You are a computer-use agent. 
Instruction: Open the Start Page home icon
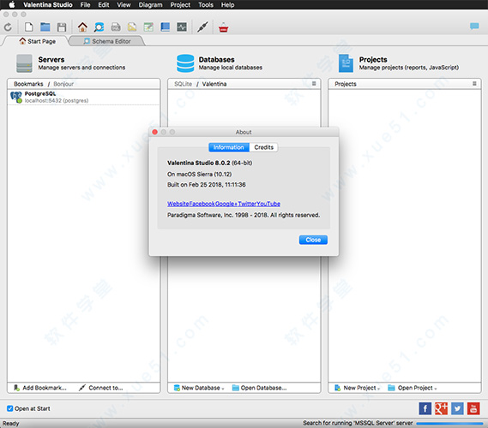[82, 27]
